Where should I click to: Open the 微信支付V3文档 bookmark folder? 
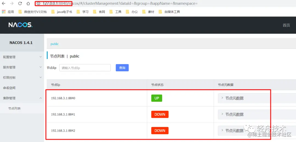pos(32,12)
